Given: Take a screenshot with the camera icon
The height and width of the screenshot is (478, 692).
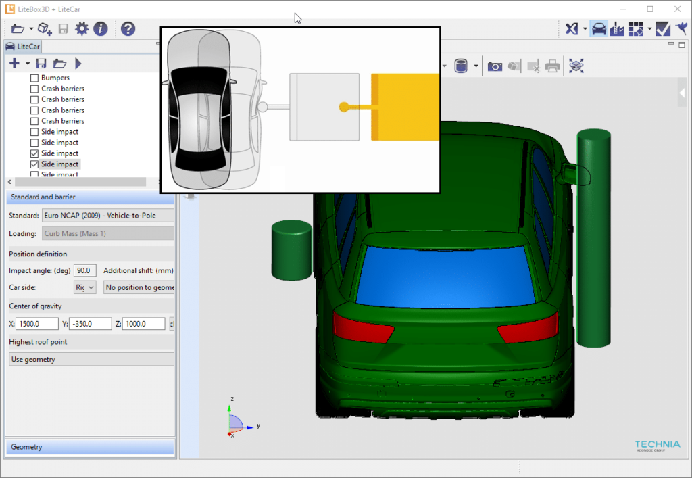Looking at the screenshot, I should point(495,66).
